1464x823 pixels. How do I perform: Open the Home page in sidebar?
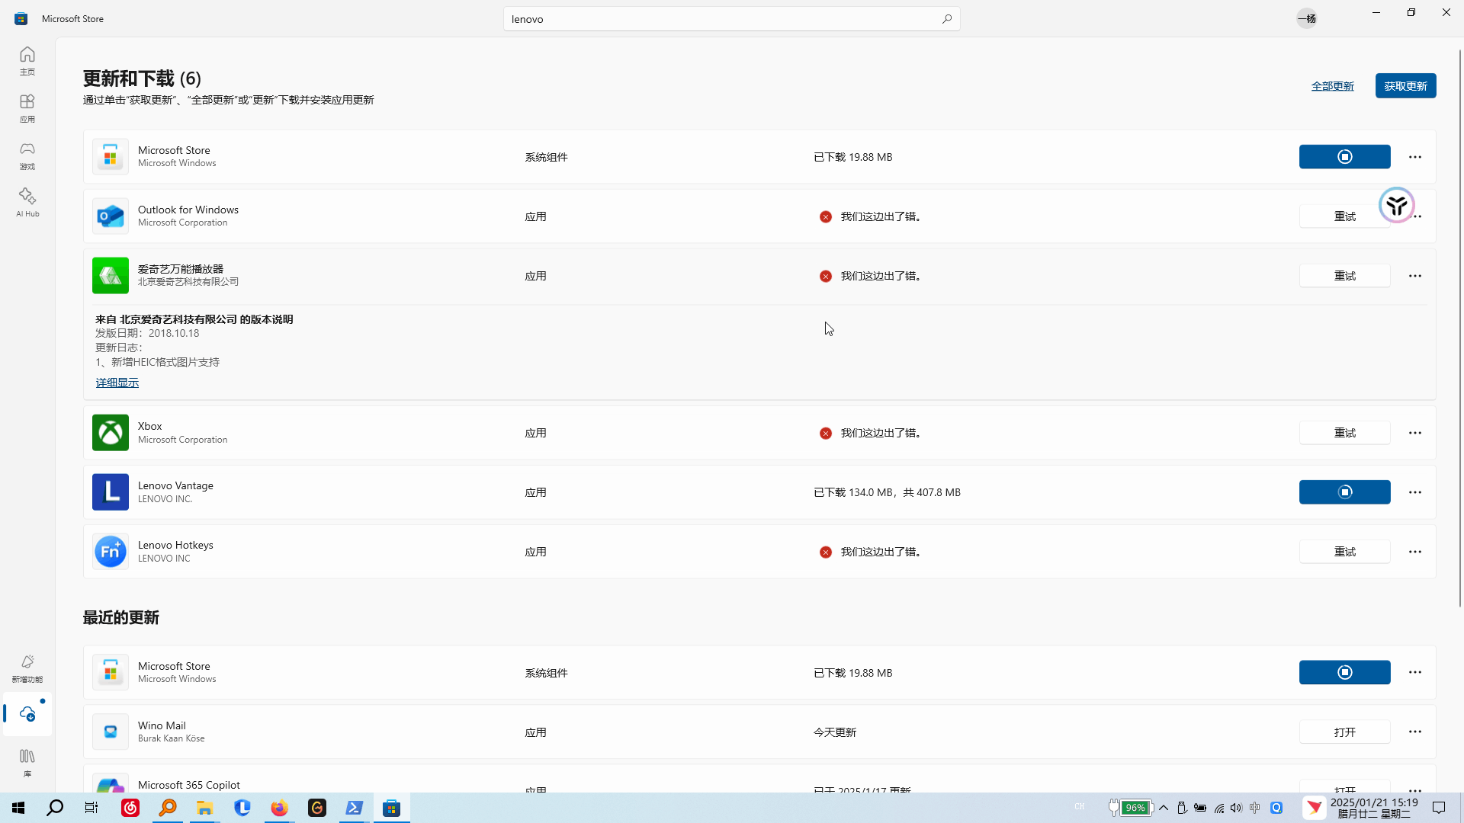[27, 60]
